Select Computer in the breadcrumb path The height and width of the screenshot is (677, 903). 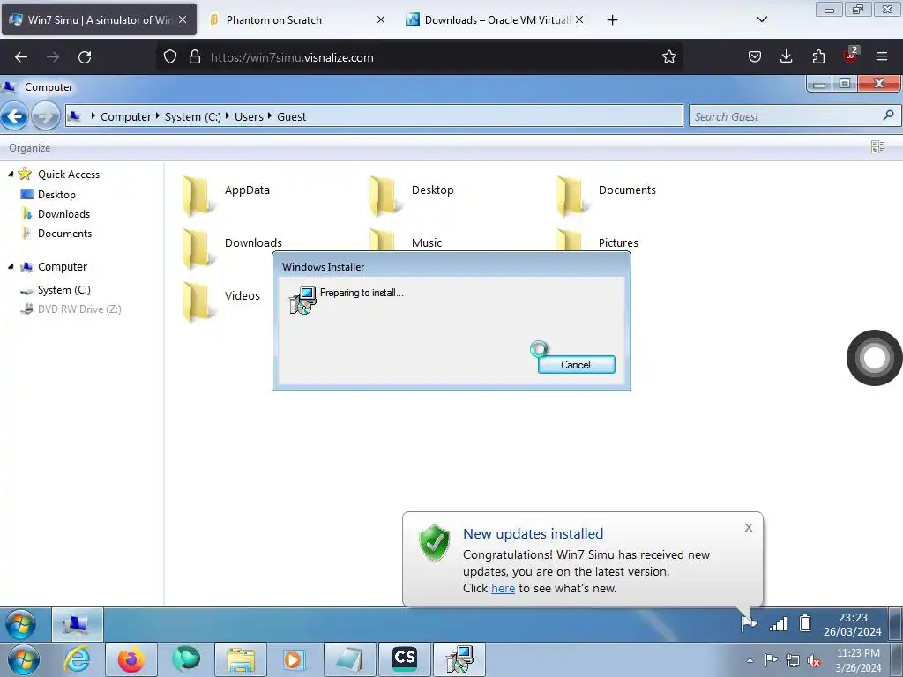pyautogui.click(x=125, y=117)
